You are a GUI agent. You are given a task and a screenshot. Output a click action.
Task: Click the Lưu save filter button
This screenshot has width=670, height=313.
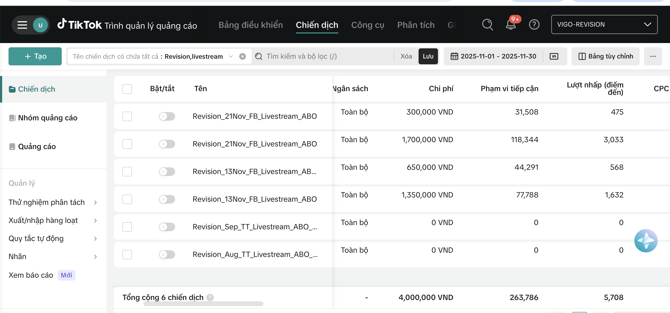[x=428, y=56]
